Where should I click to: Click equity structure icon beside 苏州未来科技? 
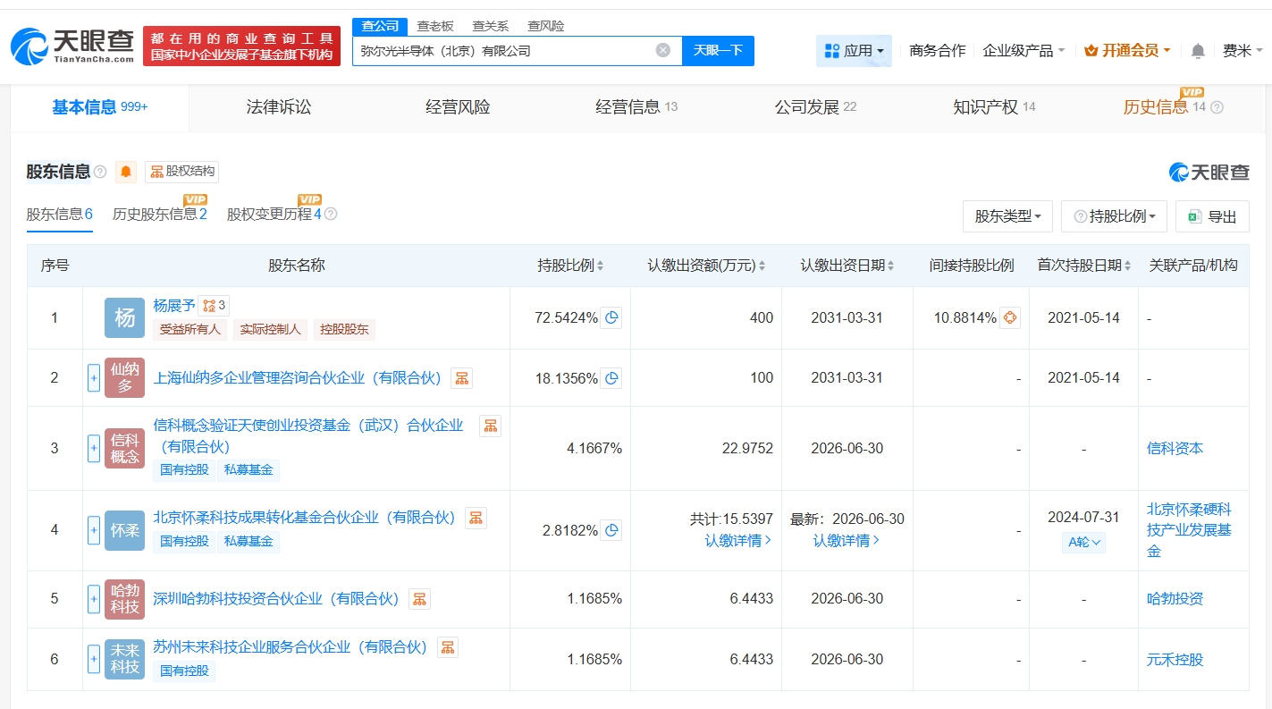(x=447, y=647)
